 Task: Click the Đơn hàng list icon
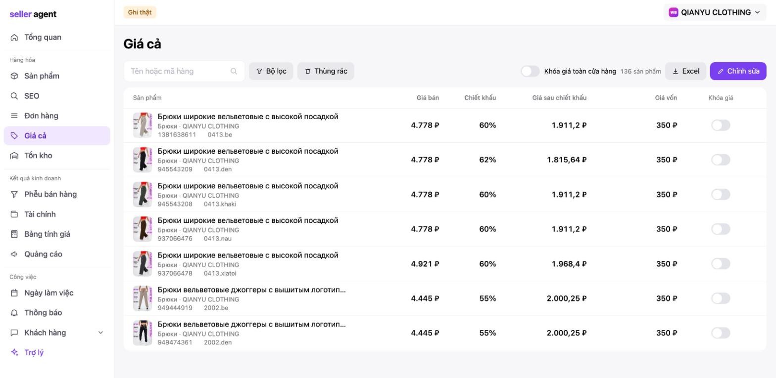[x=14, y=116]
